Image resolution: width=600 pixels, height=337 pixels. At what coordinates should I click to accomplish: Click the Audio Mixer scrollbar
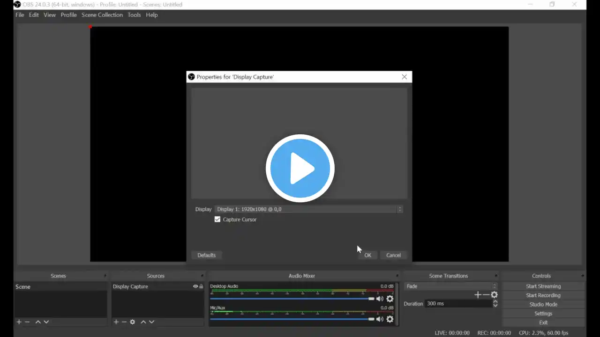[397, 304]
